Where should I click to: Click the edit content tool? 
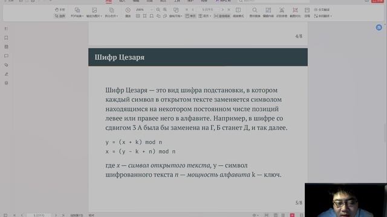click(x=268, y=13)
